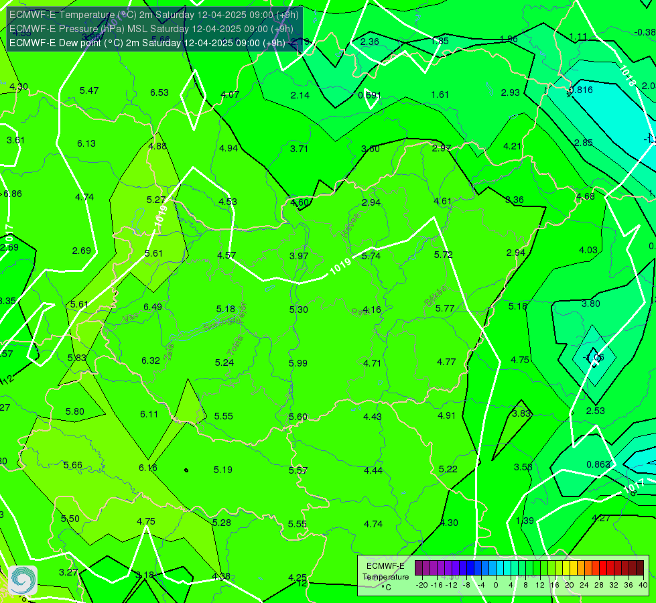Click the dew point value 5.30
This screenshot has height=603, width=656.
click(299, 310)
